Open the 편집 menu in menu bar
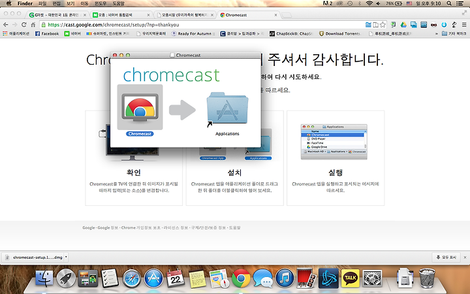This screenshot has width=470, height=294. pos(56,3)
